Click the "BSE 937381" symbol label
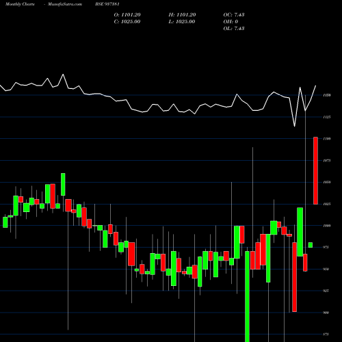342x342 pixels. tap(107, 4)
